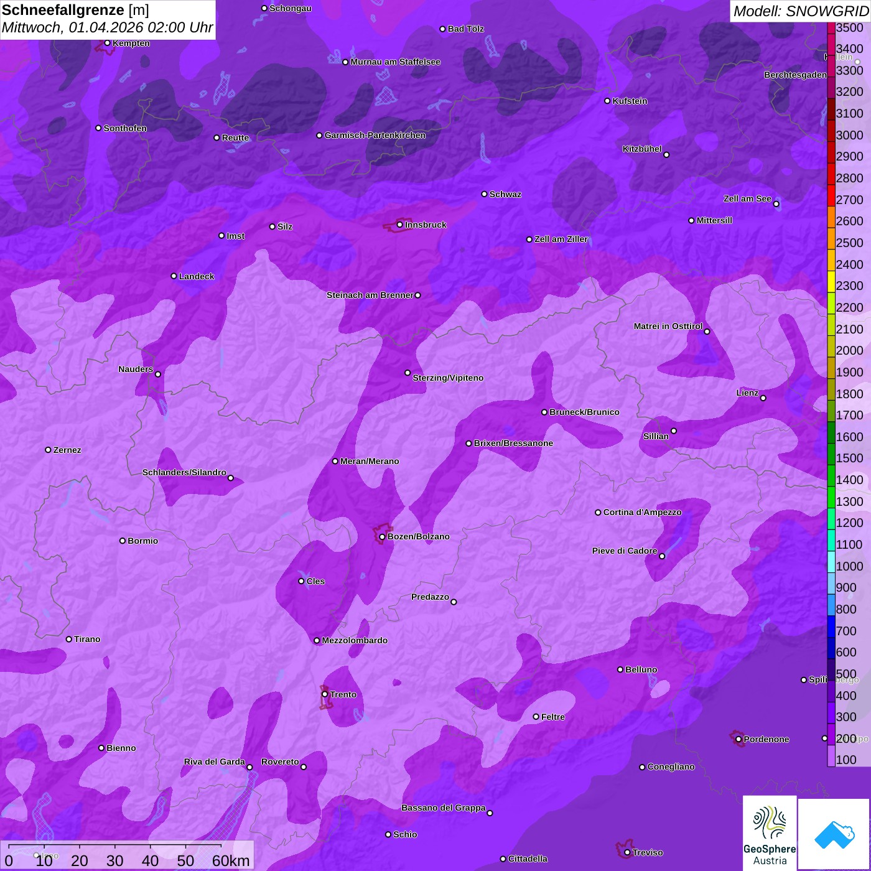871x871 pixels.
Task: Select the Cortina d'Ampezzo marker dot
Action: click(598, 513)
